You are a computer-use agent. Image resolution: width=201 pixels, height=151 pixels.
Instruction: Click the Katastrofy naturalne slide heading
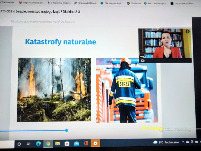pos(61,42)
